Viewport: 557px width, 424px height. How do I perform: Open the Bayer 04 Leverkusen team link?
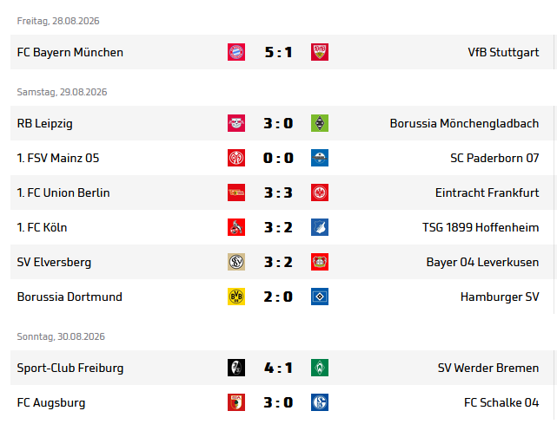point(482,262)
